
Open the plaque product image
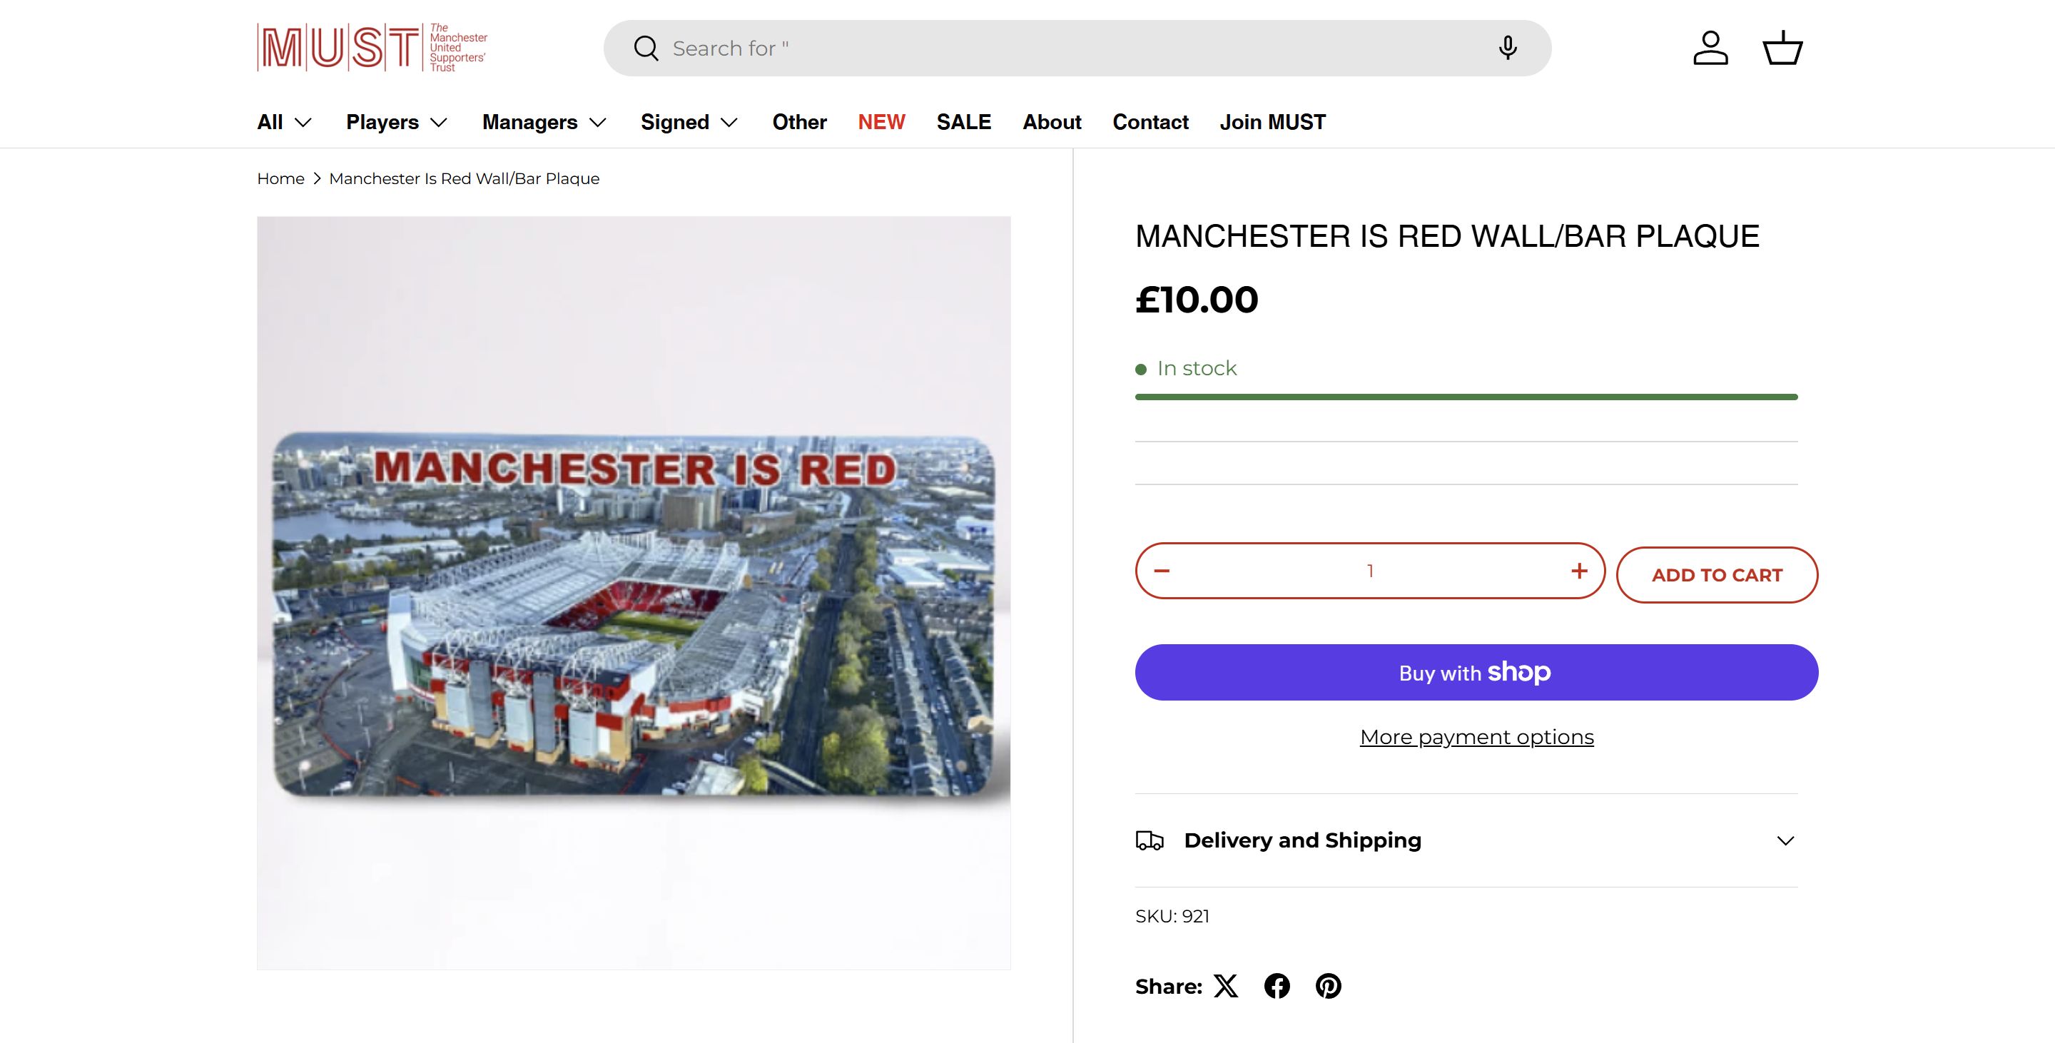(634, 592)
